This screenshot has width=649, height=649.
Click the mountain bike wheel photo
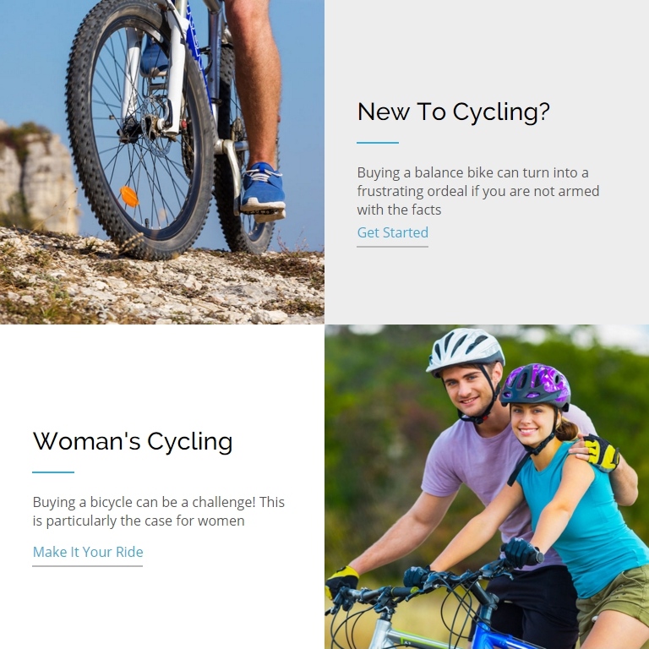tap(162, 162)
